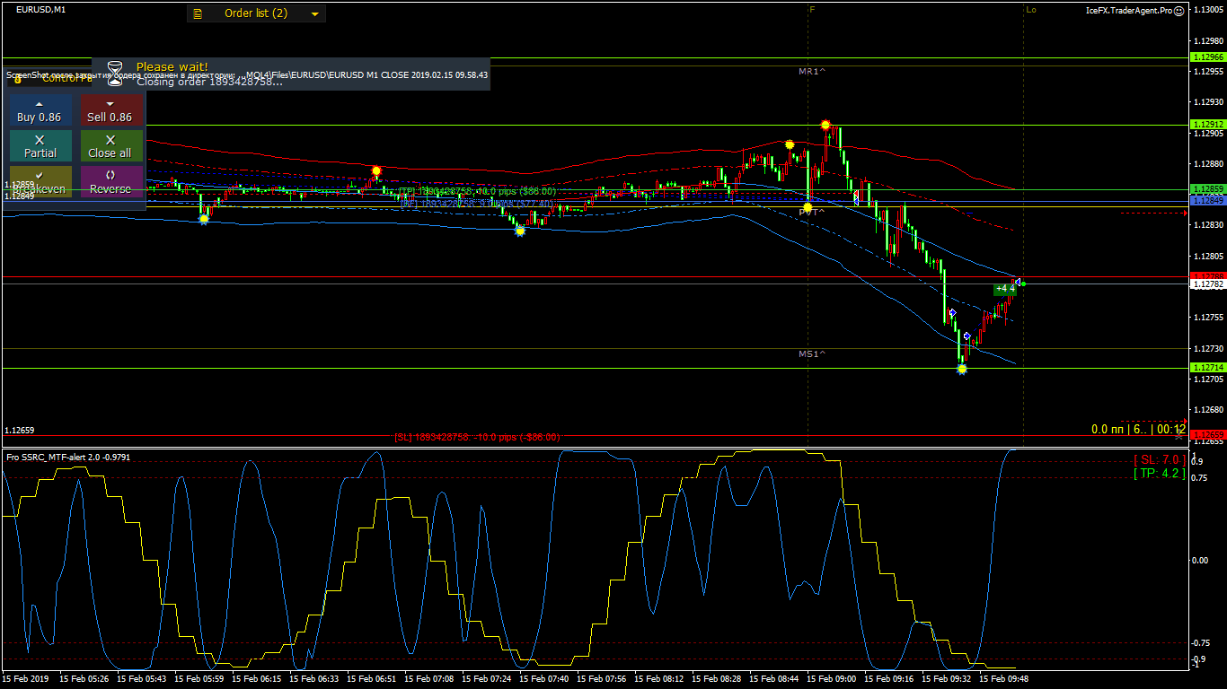Click the yellow star marker at the 1.12912 high

coord(825,125)
